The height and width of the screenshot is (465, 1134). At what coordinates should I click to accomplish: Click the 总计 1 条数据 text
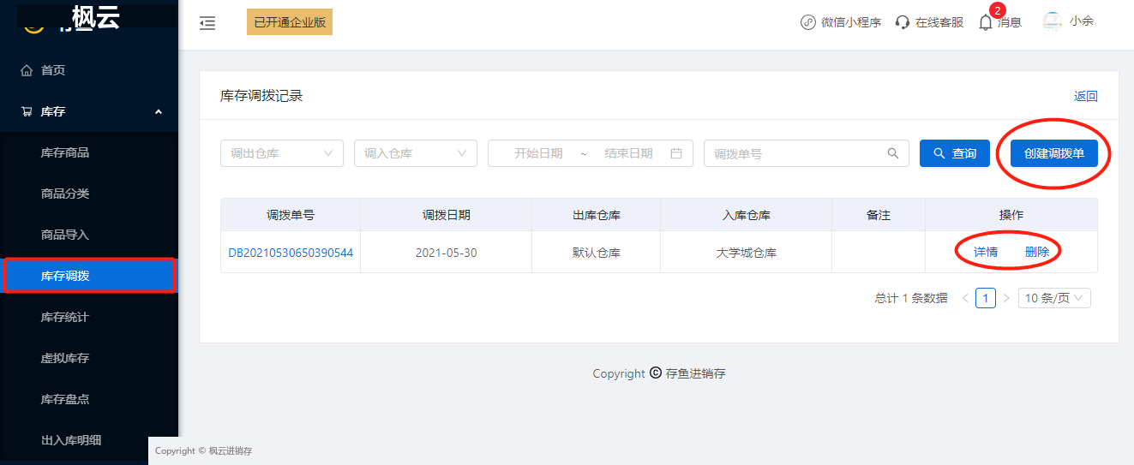coord(911,298)
